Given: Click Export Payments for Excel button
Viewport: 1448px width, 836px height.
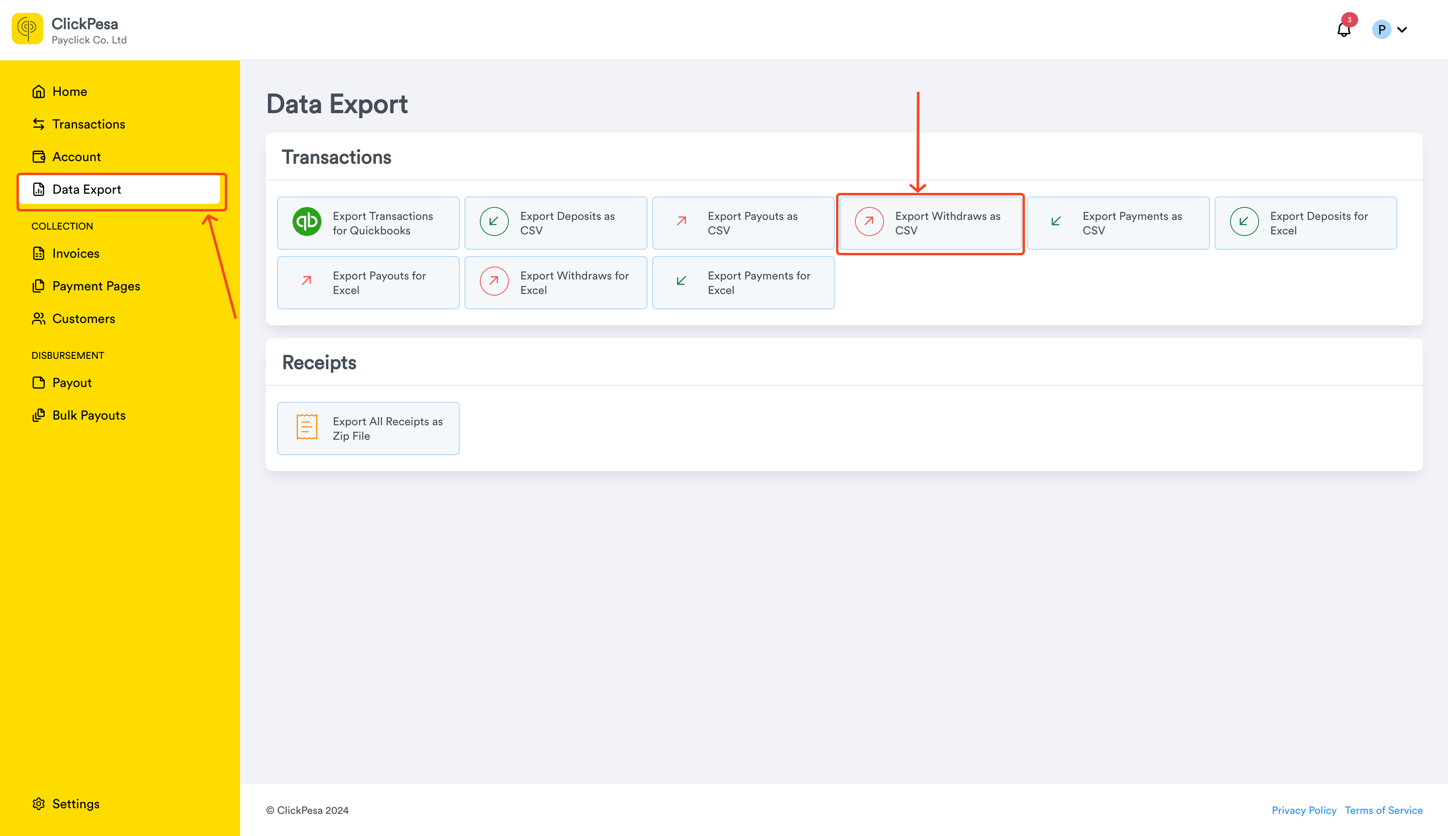Looking at the screenshot, I should tap(743, 283).
